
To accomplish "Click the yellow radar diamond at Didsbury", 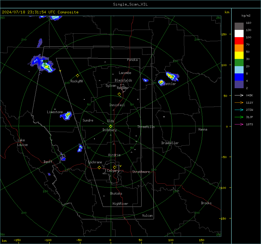I will pyautogui.click(x=110, y=126).
